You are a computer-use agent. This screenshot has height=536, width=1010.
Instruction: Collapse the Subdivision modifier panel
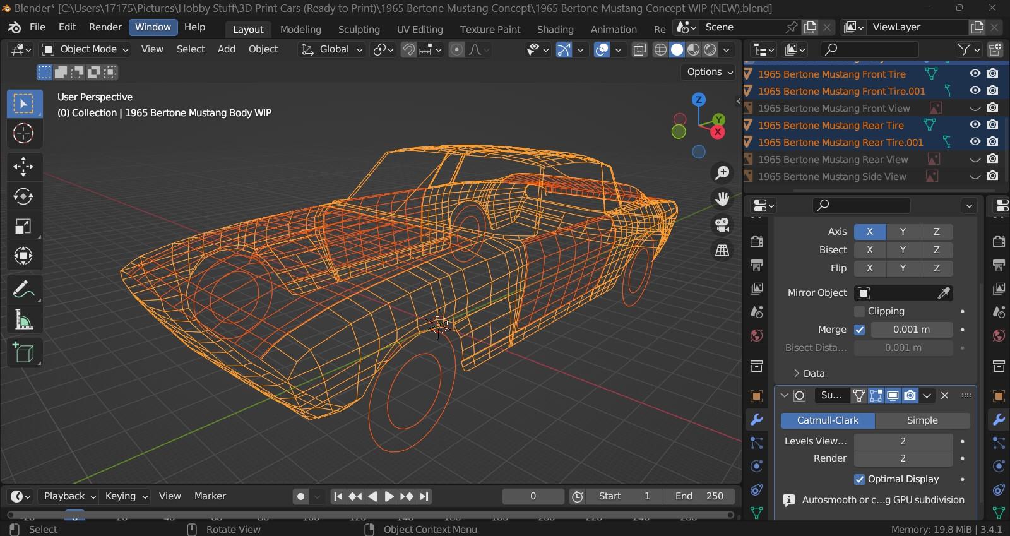tap(785, 395)
